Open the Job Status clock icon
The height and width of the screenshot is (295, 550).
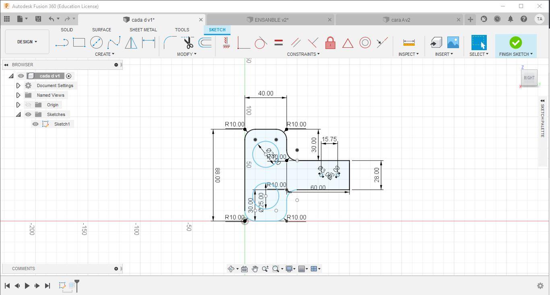[x=497, y=19]
